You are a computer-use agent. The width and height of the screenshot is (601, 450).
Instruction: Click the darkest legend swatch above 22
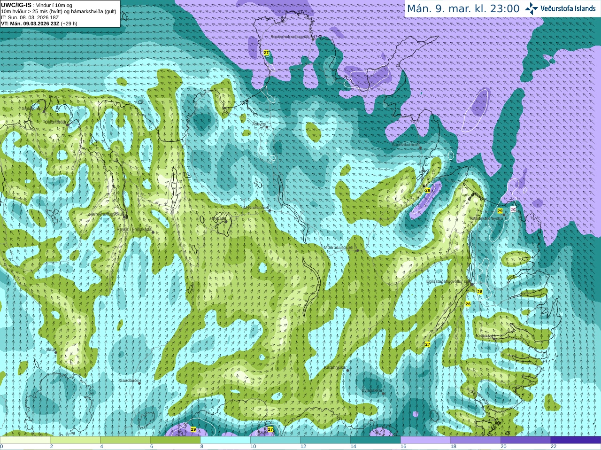(x=576, y=440)
